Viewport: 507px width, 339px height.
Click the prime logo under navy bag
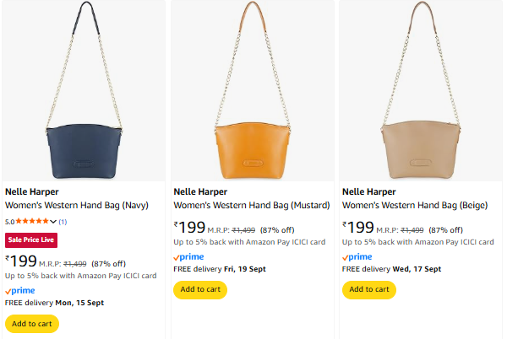[x=19, y=290]
